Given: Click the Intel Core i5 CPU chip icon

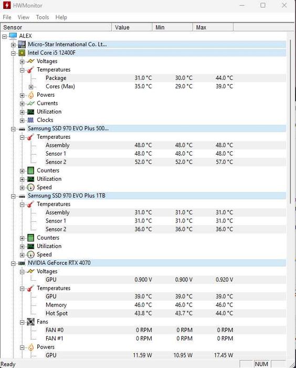Looking at the screenshot, I should tap(22, 53).
